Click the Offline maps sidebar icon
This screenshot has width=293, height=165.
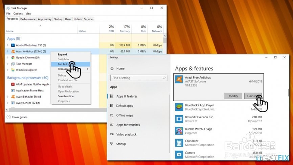[112, 115]
